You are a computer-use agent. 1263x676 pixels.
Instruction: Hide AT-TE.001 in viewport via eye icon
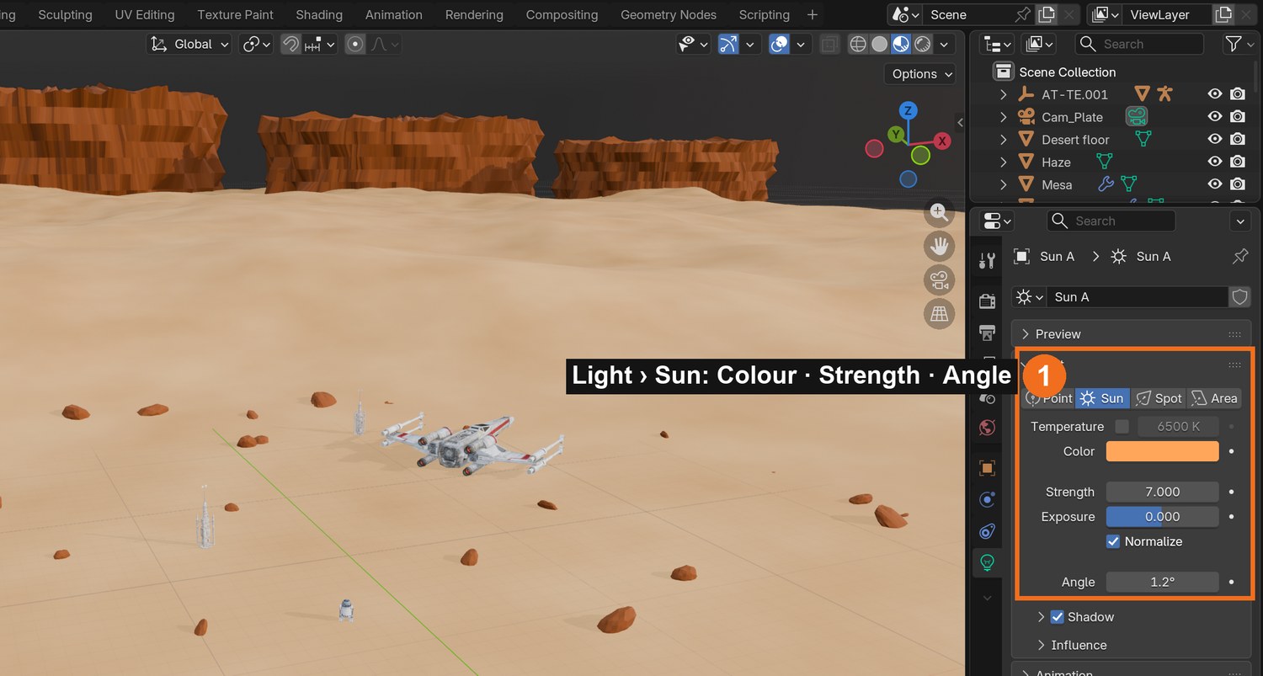tap(1215, 94)
